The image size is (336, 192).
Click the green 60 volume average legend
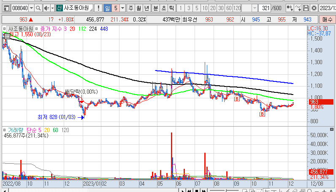coord(55,130)
